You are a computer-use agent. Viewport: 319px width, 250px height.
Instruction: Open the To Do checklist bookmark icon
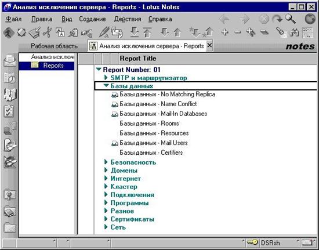click(9, 111)
